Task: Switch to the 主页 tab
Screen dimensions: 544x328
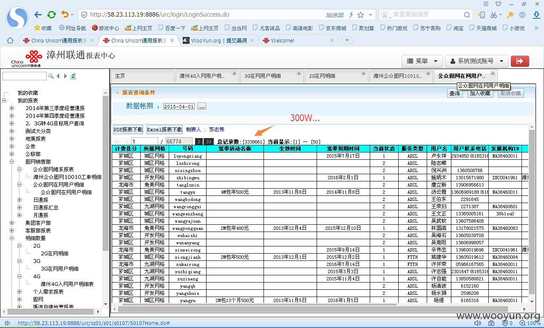Action: pyautogui.click(x=142, y=76)
